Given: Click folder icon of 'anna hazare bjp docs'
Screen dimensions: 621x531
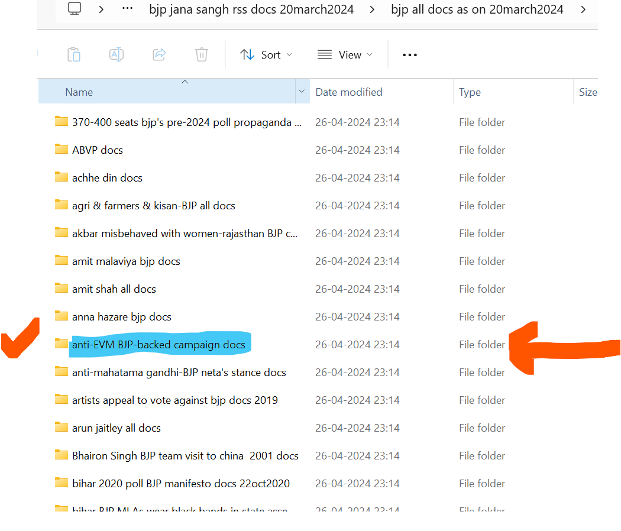Looking at the screenshot, I should click(x=62, y=316).
